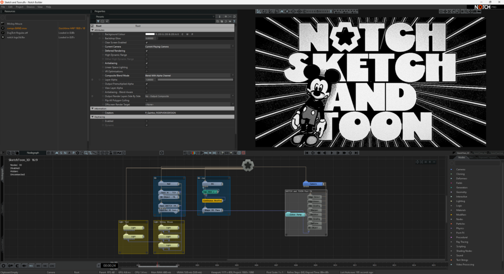Select the Colour Ramp node

[295, 214]
